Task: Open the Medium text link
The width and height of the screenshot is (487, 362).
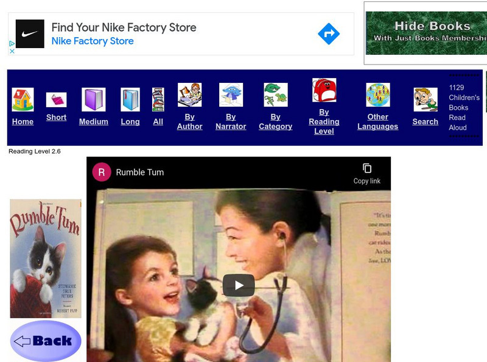Action: coord(94,122)
